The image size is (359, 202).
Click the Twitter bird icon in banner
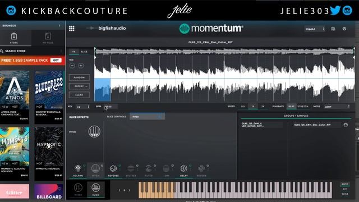click(x=335, y=10)
